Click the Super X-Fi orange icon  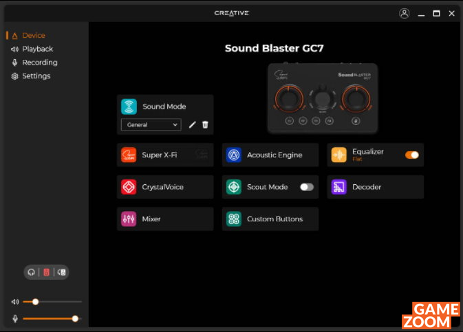click(x=129, y=155)
